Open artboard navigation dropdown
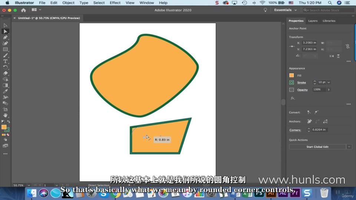Screen dimensions: 356x200 pyautogui.click(x=56, y=185)
